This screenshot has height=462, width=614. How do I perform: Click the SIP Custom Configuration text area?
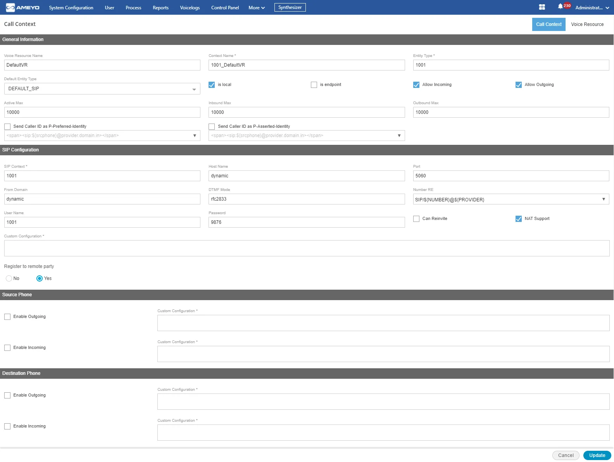[x=307, y=248]
